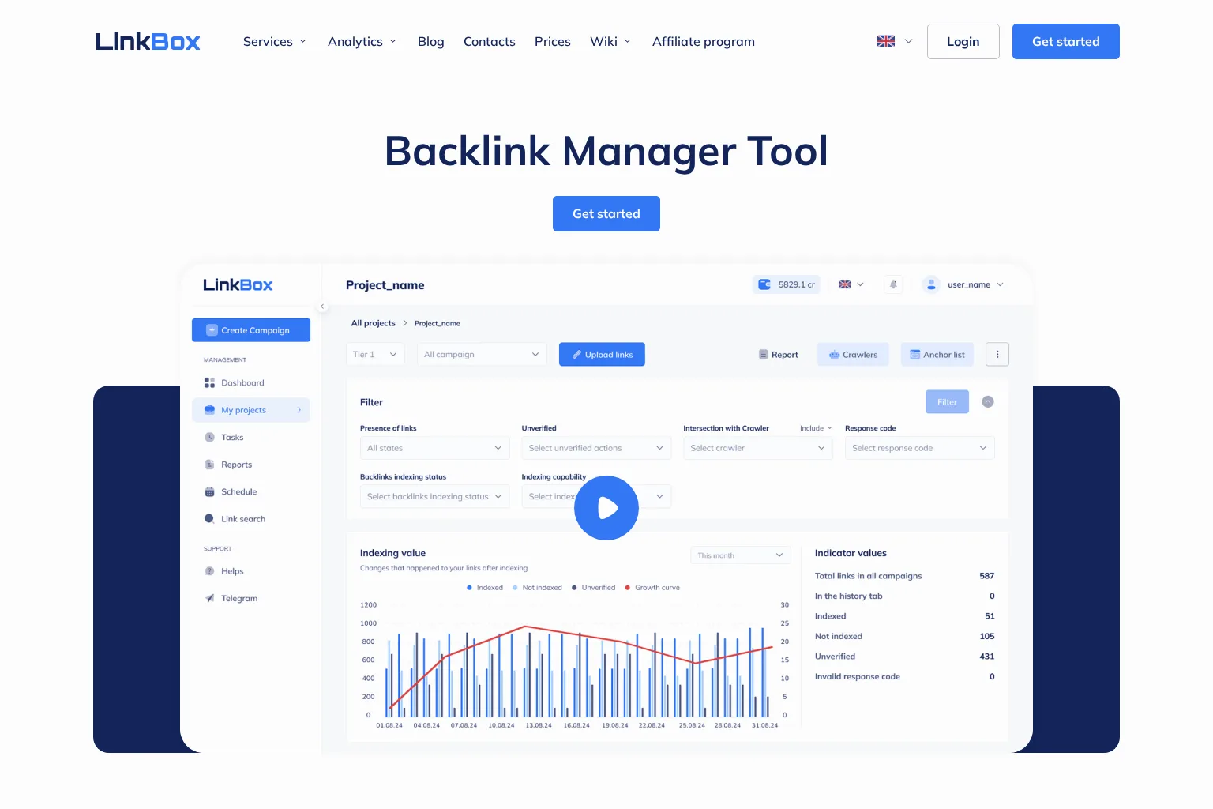This screenshot has width=1213, height=809.
Task: Open the Analytics dropdown menu
Action: (362, 41)
